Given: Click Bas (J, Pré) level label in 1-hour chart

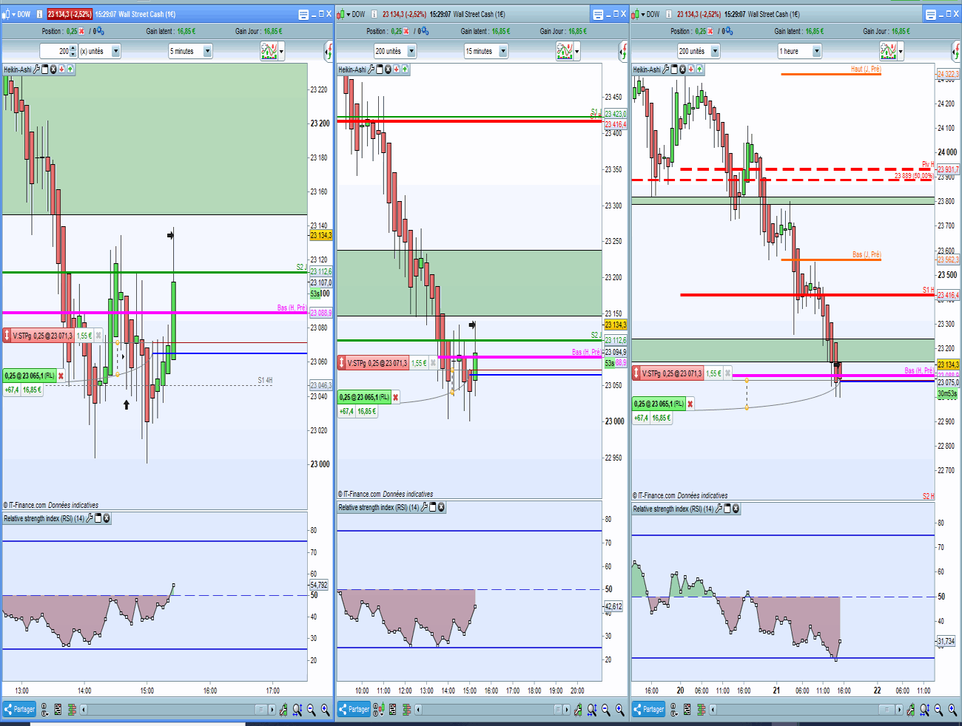Looking at the screenshot, I should (x=867, y=254).
